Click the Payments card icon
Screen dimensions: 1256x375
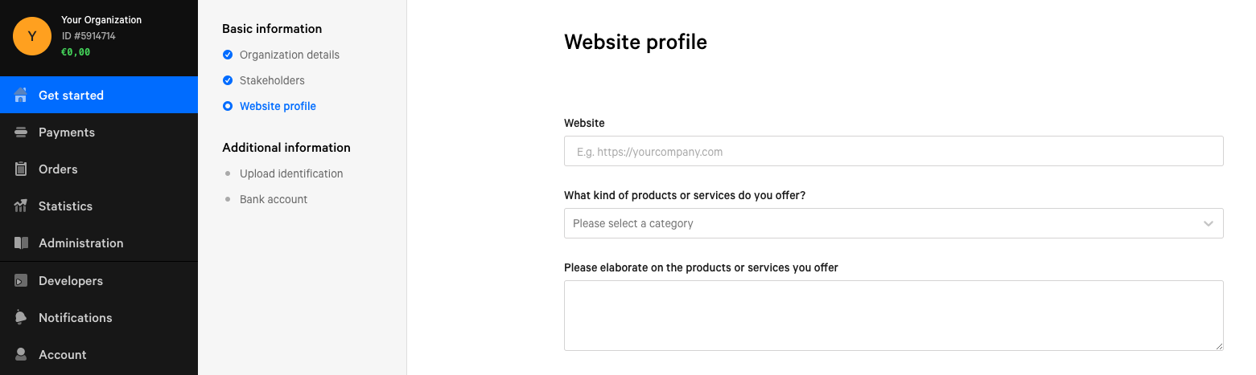(x=21, y=132)
